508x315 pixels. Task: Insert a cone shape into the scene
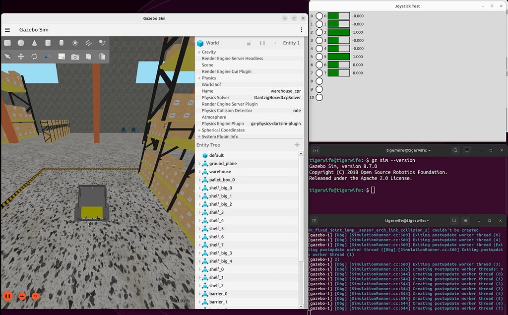34,43
